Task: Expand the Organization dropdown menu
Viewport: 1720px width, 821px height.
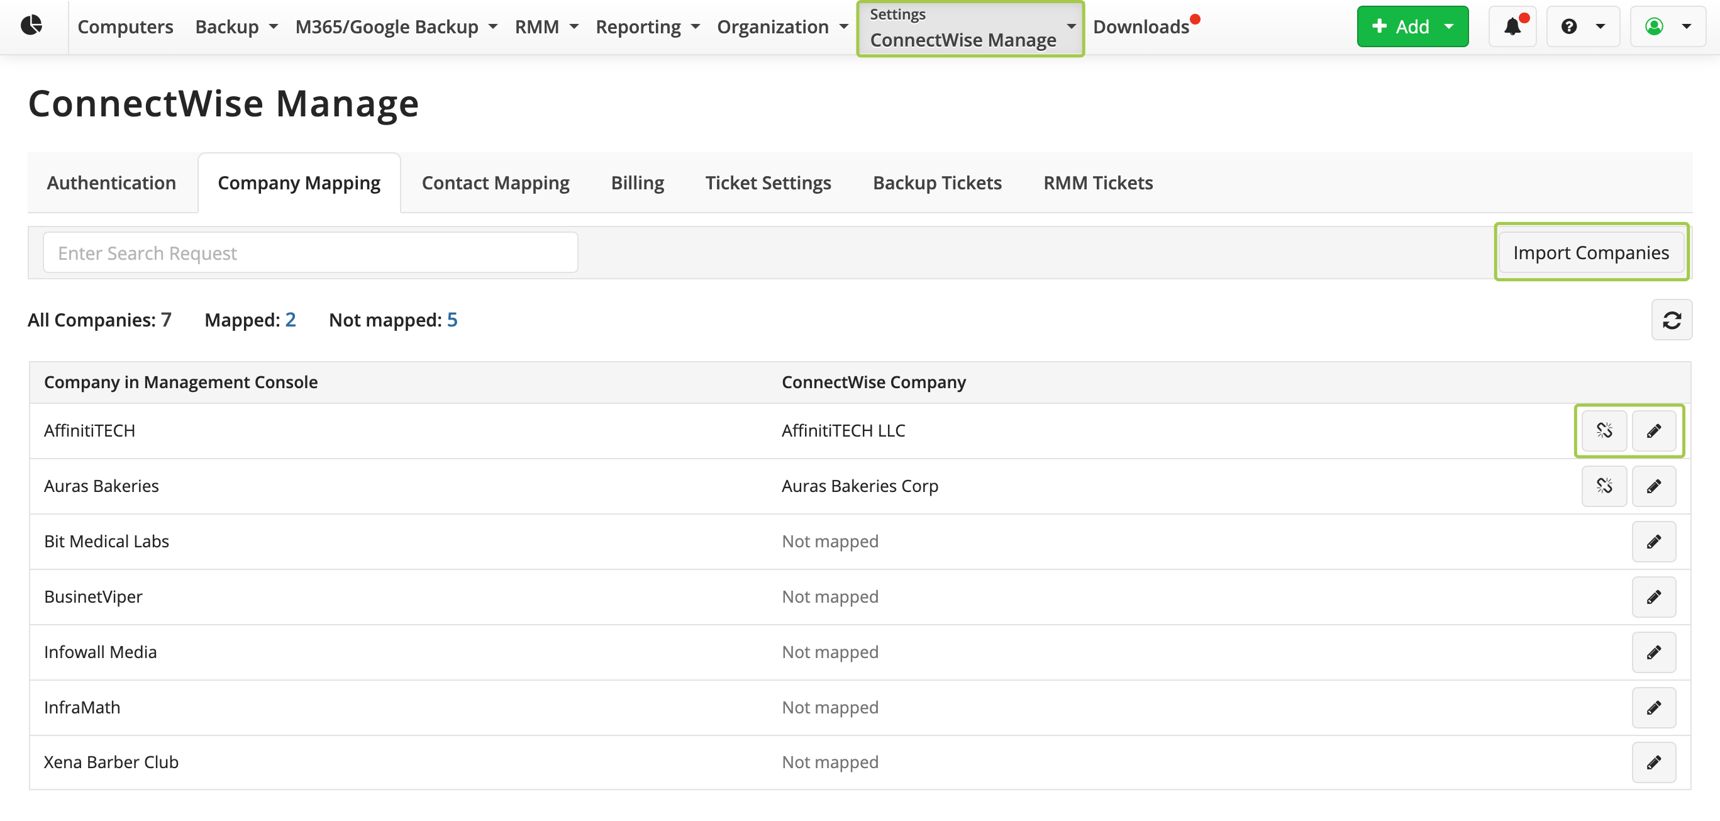Action: [x=782, y=26]
